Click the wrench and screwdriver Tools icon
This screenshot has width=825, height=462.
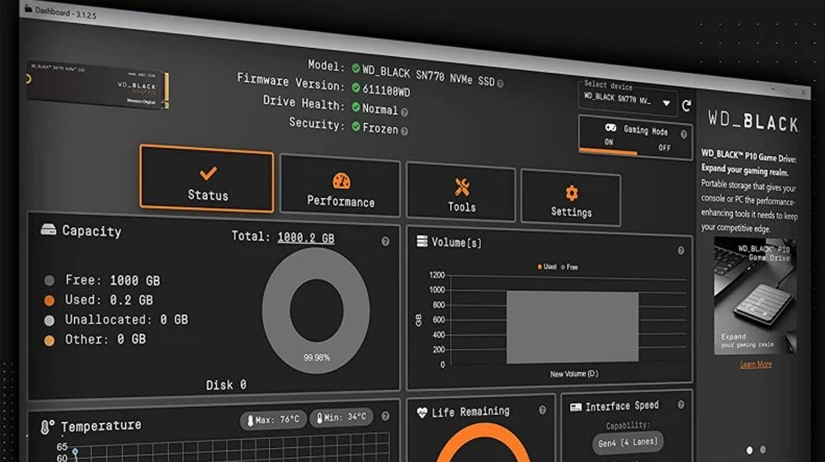point(462,187)
